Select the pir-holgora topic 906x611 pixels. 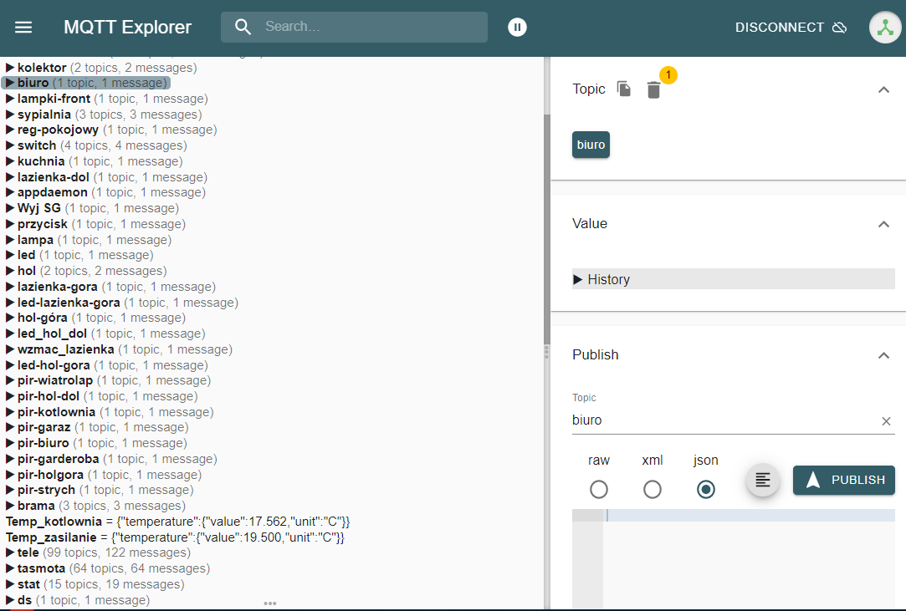[x=104, y=475]
